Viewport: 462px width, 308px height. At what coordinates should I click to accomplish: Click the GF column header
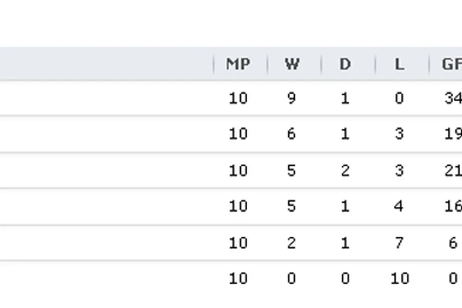(451, 64)
